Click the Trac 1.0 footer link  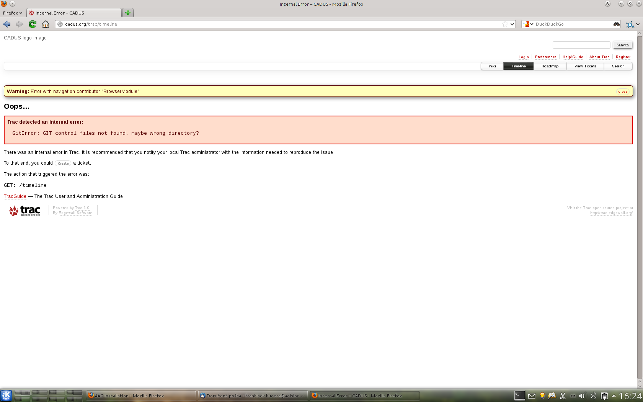tap(82, 208)
